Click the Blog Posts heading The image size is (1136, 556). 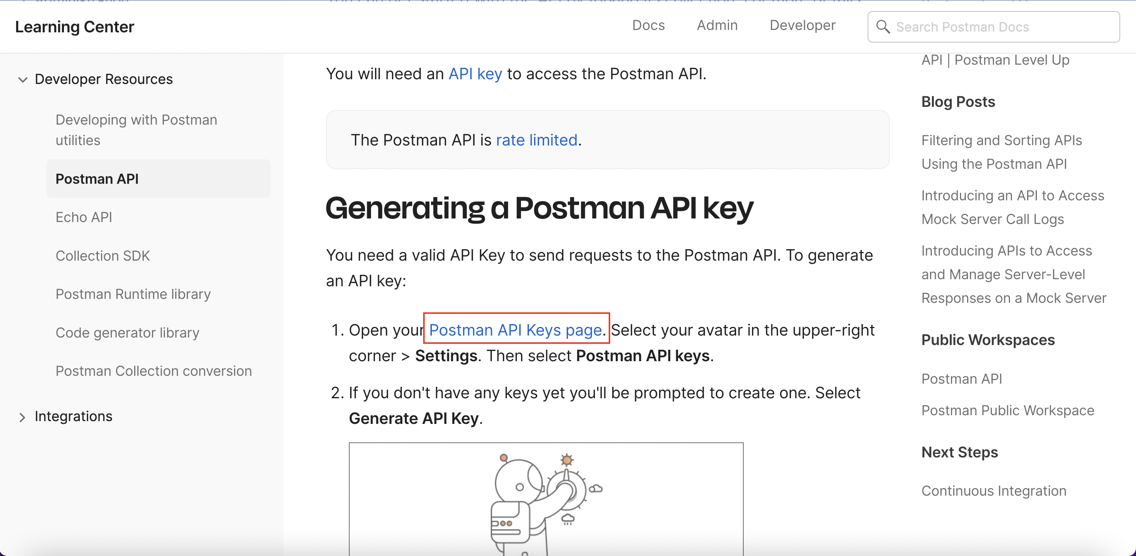958,102
